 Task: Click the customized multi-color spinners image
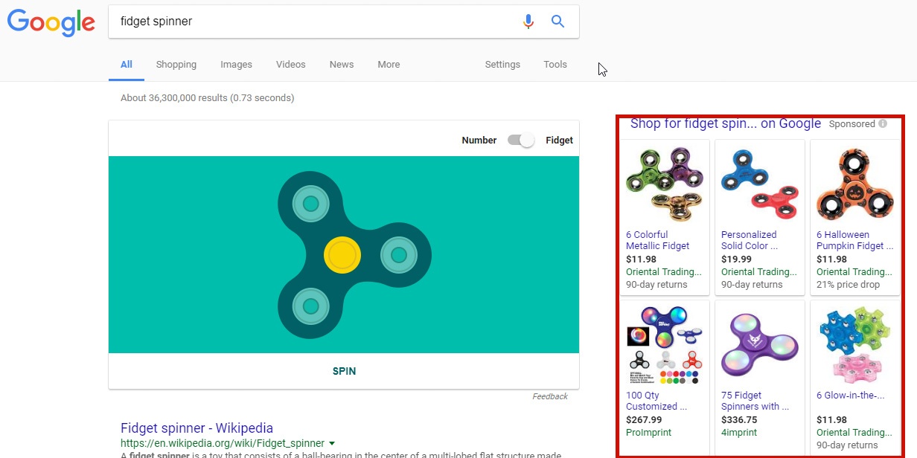[665, 345]
